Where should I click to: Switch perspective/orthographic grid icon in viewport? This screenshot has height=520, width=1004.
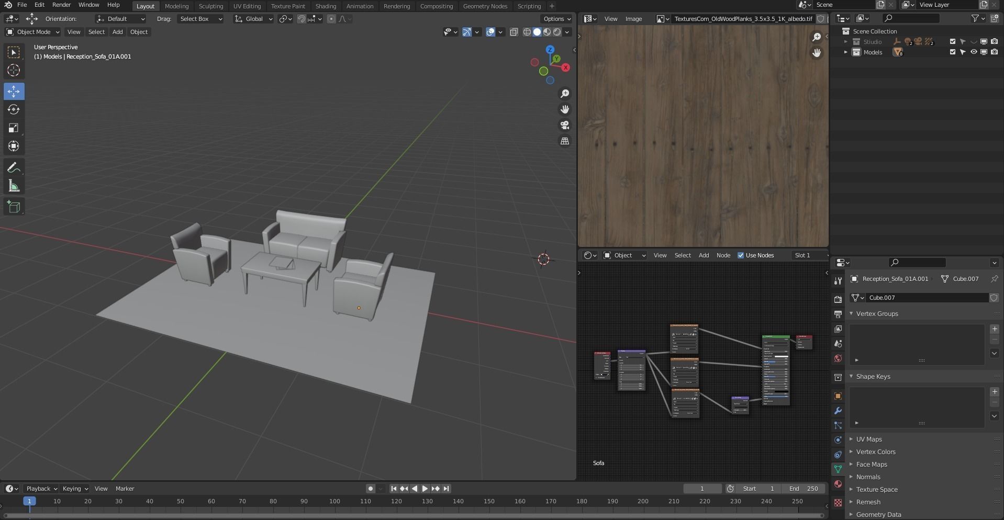(x=565, y=141)
